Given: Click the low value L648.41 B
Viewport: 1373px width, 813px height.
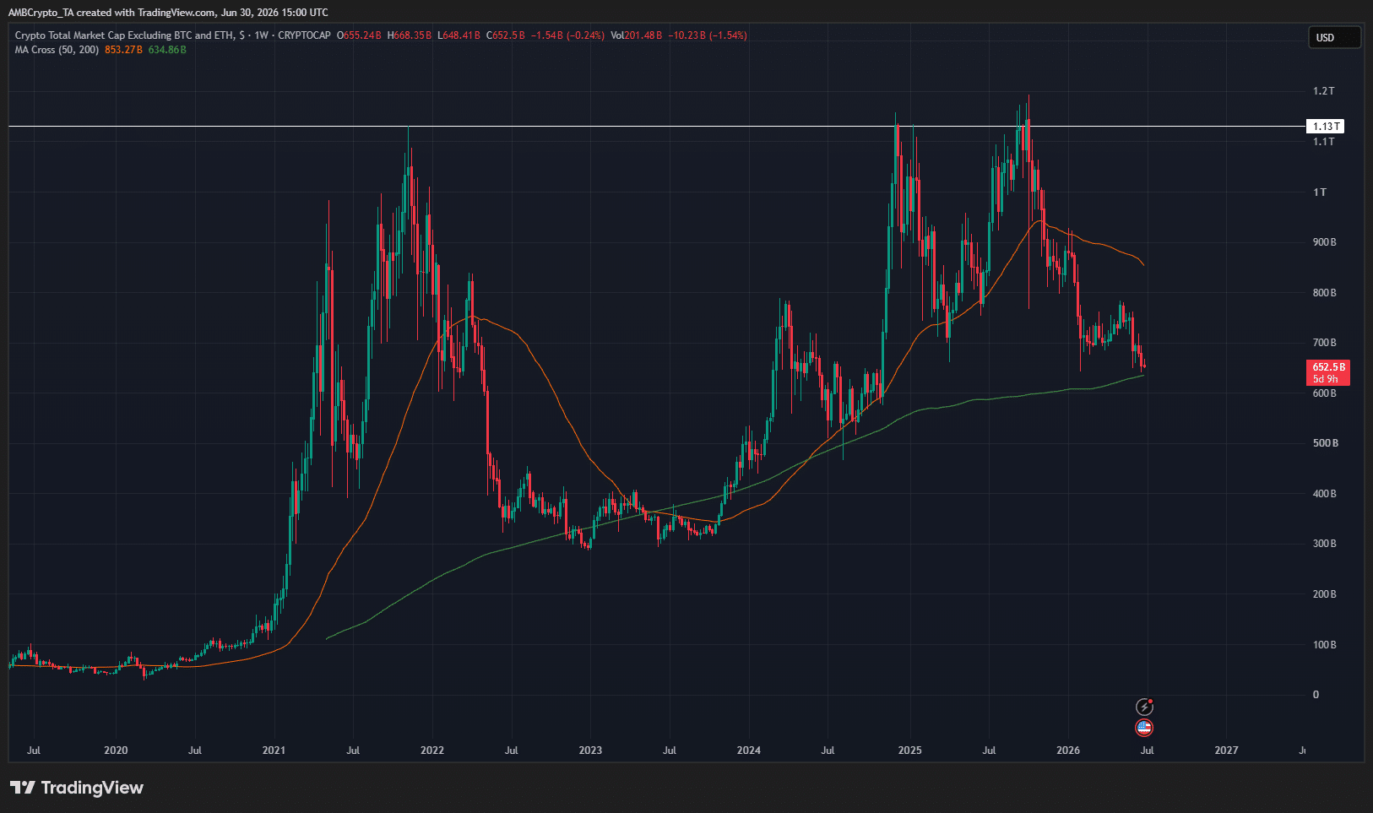Looking at the screenshot, I should [x=459, y=35].
